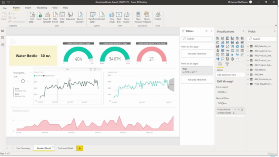This screenshot has width=279, height=157.
Task: Select the Python visual icon
Action: 237,55
